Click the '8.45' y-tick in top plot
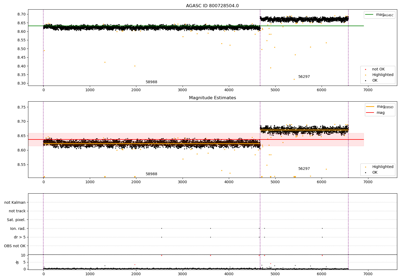The width and height of the screenshot is (401, 280). 22,58
